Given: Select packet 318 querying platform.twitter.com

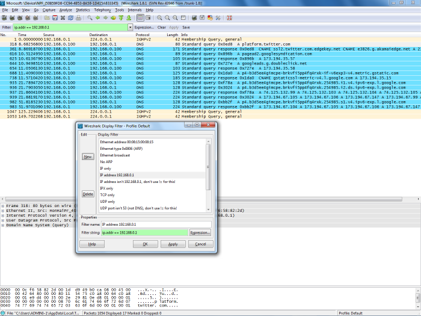Looking at the screenshot, I should click(210, 44).
